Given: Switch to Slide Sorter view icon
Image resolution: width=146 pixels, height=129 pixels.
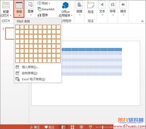Looking at the screenshot, I should [72, 127].
